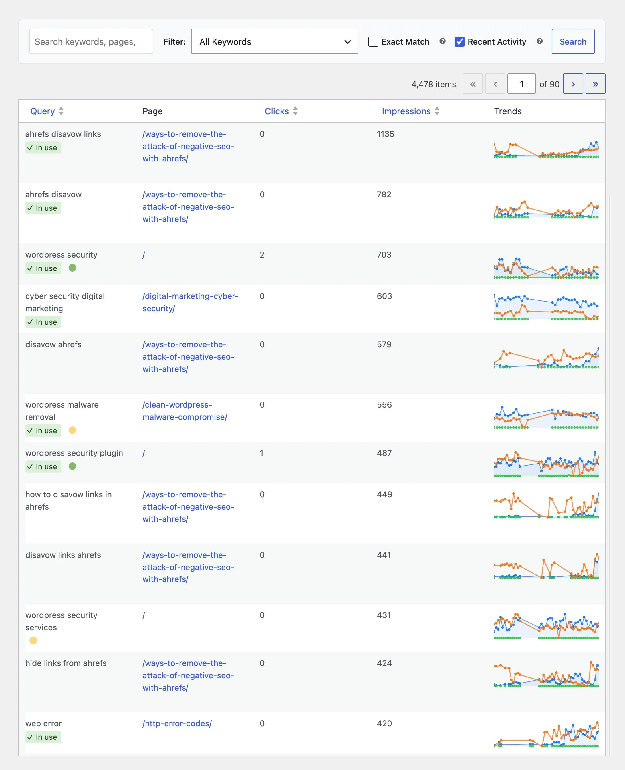Focus the search keywords input field
The width and height of the screenshot is (625, 770).
coord(91,41)
